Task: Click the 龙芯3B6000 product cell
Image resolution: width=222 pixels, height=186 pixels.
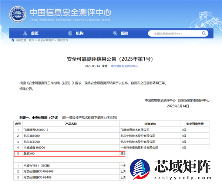Action: click(x=32, y=136)
